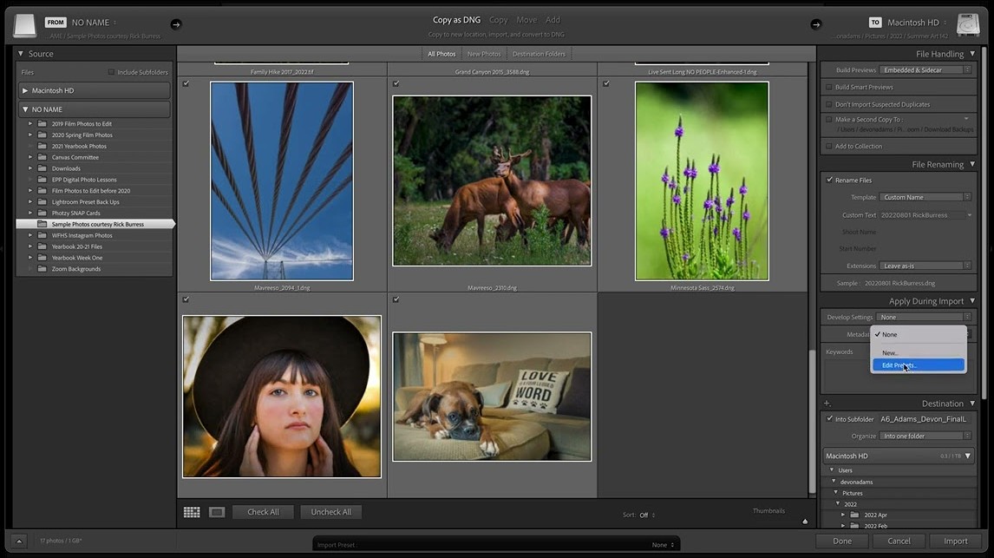The image size is (994, 558).
Task: Uncheck the Mavreeso_2094_1 photo checkbox
Action: tap(186, 83)
